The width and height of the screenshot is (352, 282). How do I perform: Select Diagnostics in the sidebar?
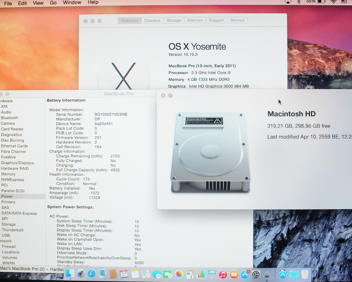(x=12, y=135)
